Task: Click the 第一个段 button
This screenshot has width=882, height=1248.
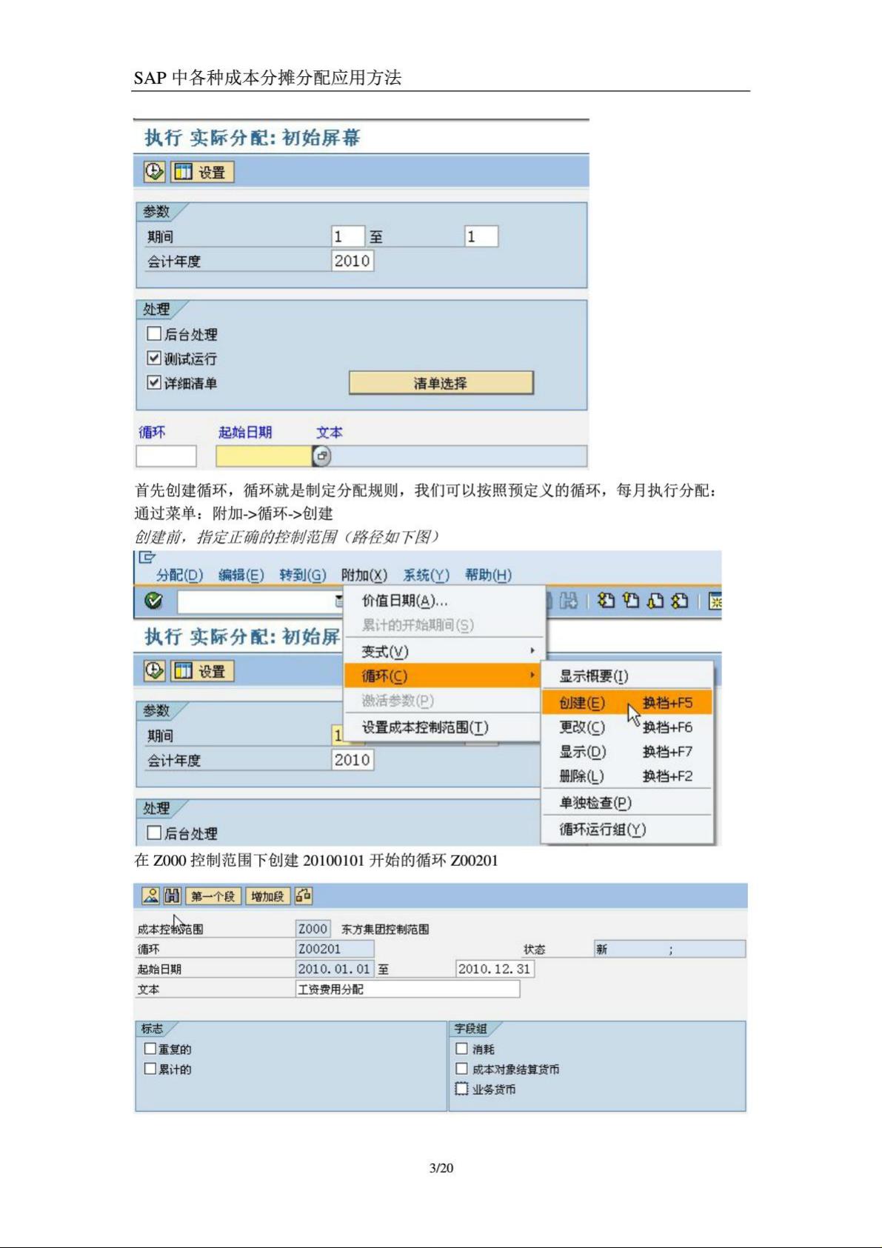Action: (213, 896)
